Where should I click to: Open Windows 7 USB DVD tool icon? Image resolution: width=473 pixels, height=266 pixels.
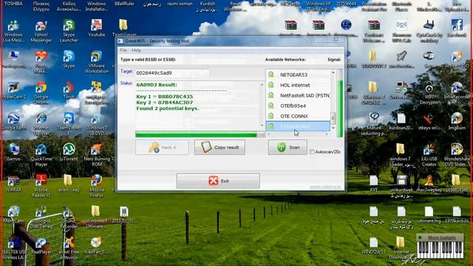(x=97, y=124)
